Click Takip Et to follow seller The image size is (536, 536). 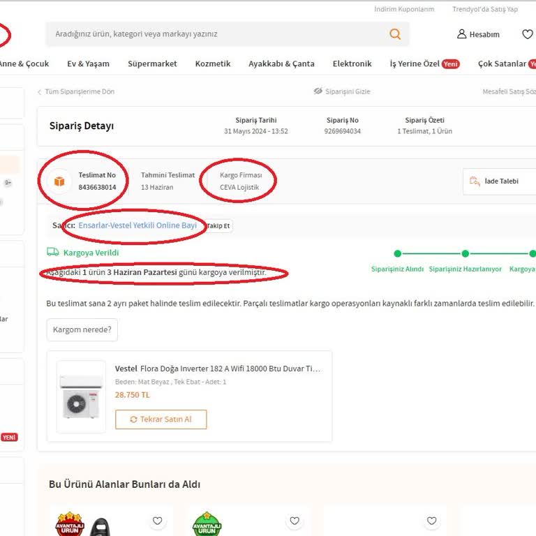click(x=218, y=226)
